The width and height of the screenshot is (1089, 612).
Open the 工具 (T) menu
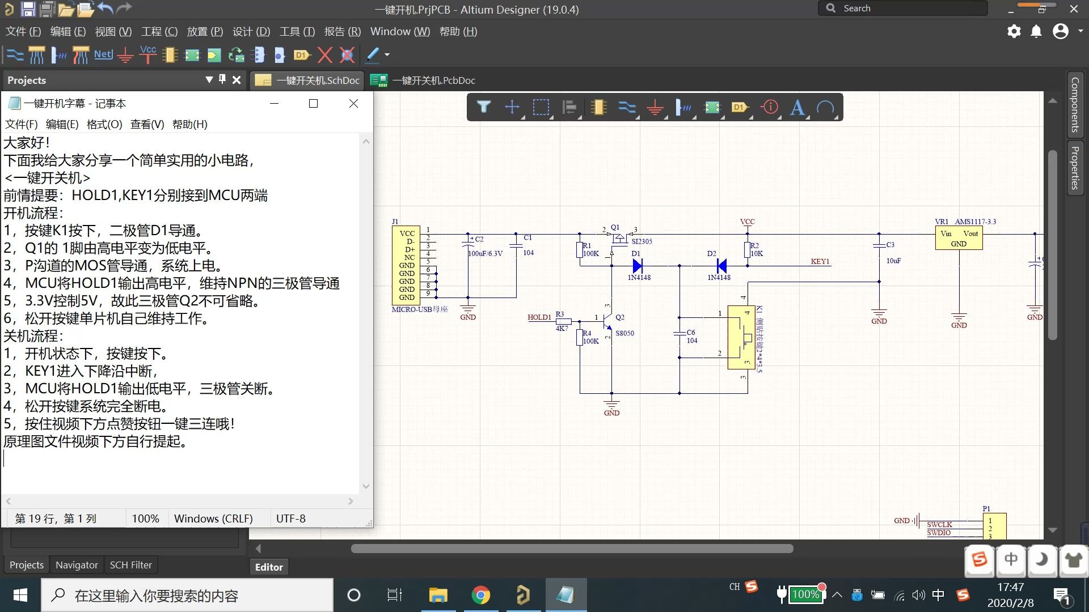(x=297, y=32)
